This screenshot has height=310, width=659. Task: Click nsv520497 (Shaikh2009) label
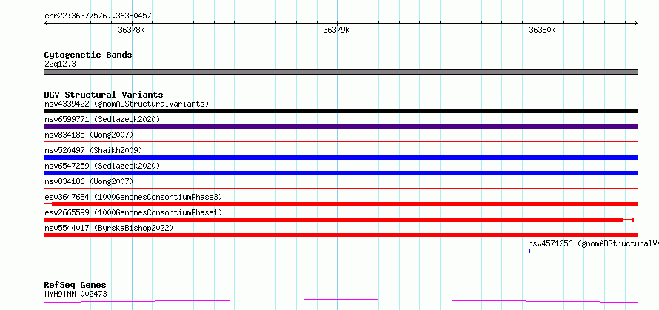pyautogui.click(x=93, y=150)
